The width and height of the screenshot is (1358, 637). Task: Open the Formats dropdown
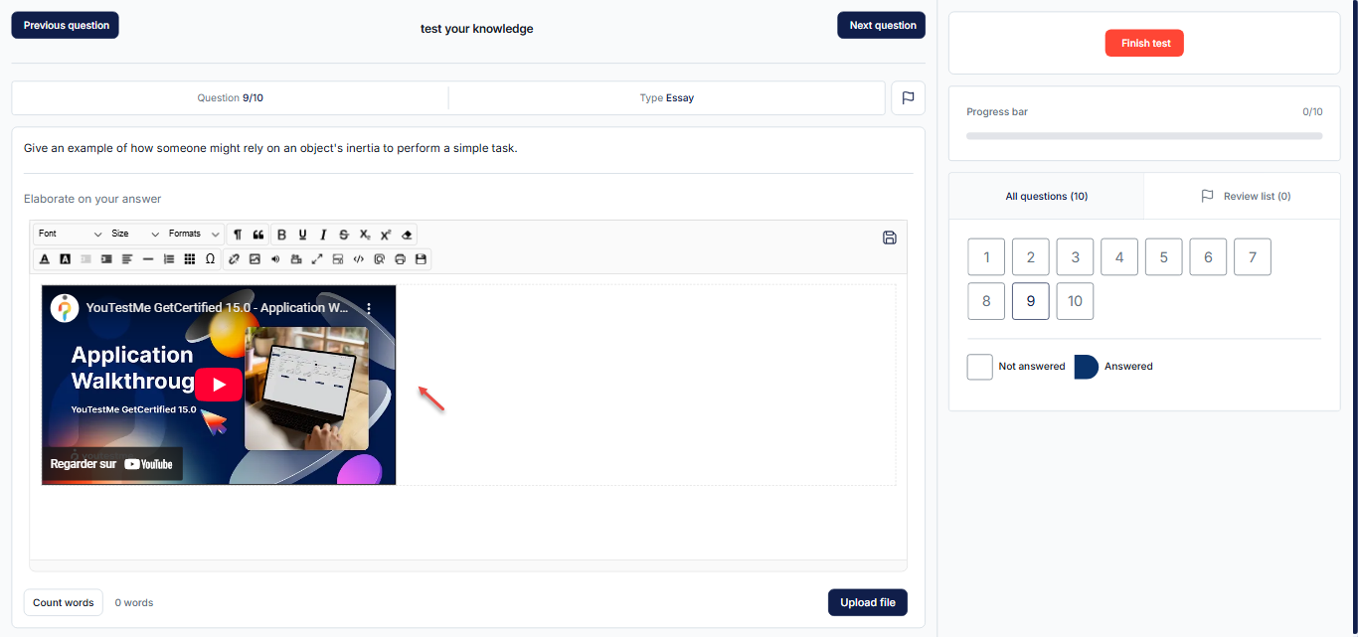coord(194,235)
